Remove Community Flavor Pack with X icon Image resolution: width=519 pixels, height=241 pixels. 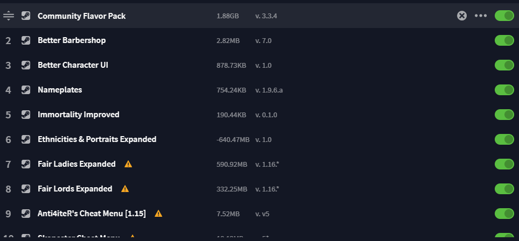tap(462, 16)
